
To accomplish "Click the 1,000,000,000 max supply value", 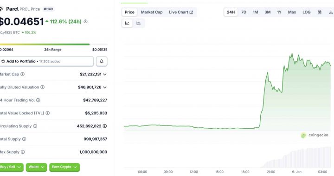I will (x=93, y=152).
